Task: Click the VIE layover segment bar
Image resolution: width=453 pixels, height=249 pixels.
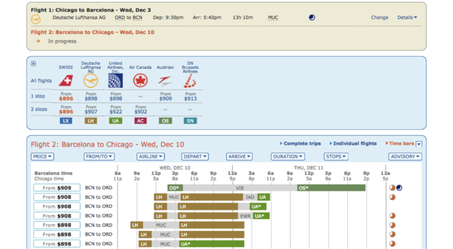Action: [x=240, y=188]
